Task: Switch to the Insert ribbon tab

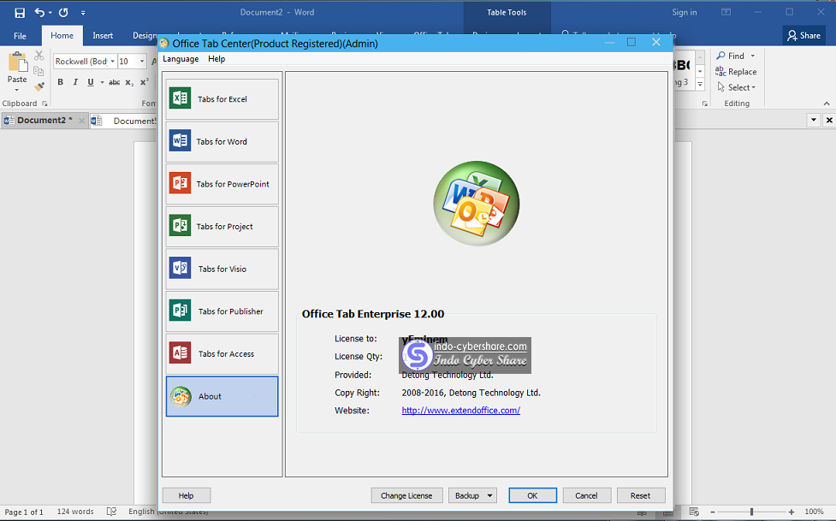Action: point(103,36)
